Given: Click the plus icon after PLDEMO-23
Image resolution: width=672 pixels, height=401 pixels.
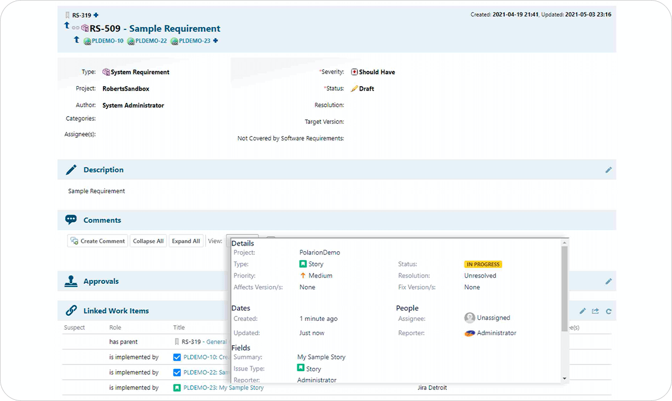Looking at the screenshot, I should click(216, 40).
